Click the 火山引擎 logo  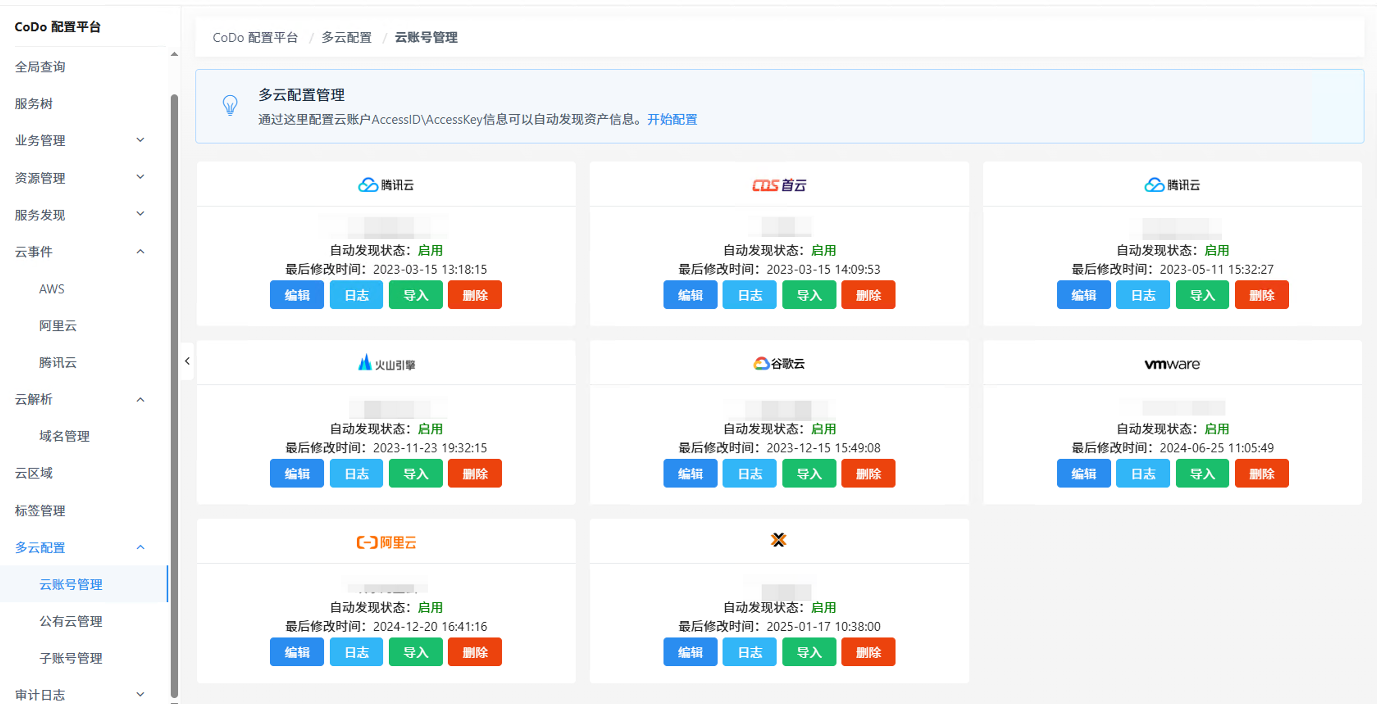(x=386, y=363)
